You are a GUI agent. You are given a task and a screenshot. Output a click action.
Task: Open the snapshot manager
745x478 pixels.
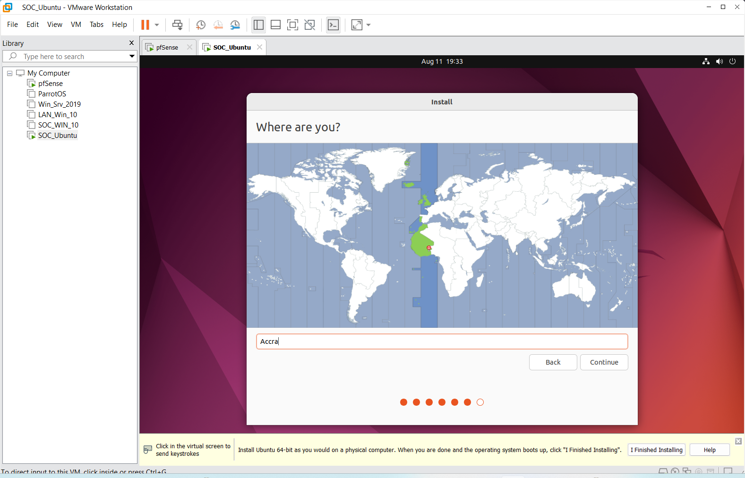point(235,25)
